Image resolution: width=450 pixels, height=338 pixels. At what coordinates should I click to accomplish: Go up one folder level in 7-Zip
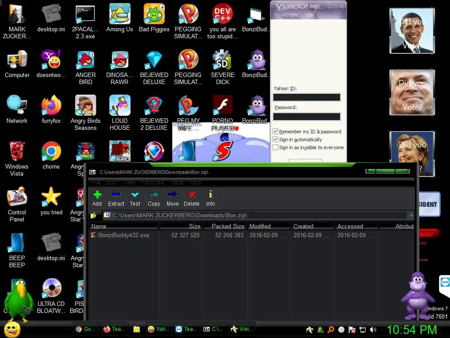point(93,215)
